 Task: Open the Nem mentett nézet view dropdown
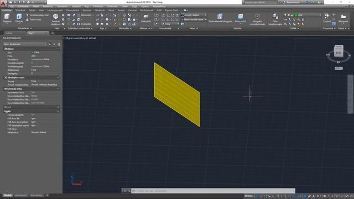point(194,20)
